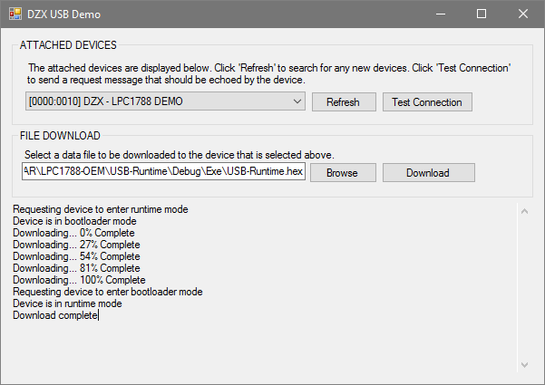The height and width of the screenshot is (385, 545).
Task: Click the 'Downloading... 100% Complete' log line
Action: click(x=79, y=280)
